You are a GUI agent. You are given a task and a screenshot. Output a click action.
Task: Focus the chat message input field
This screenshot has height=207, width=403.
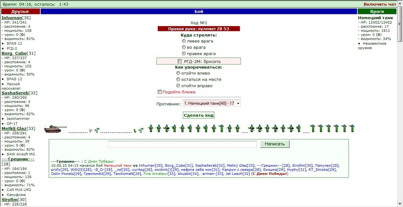(182, 144)
